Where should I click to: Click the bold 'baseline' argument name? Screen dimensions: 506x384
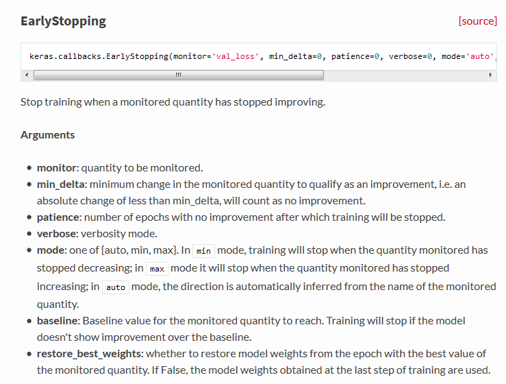58,320
